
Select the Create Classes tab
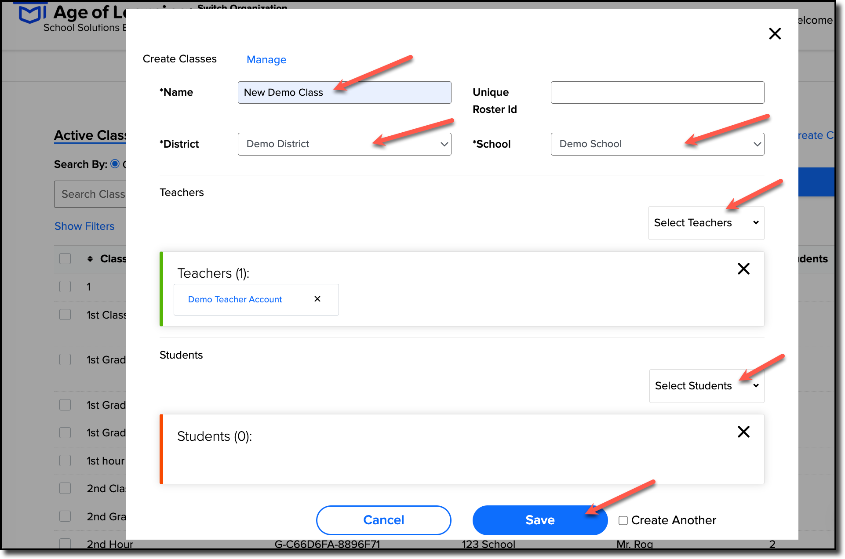pyautogui.click(x=180, y=59)
